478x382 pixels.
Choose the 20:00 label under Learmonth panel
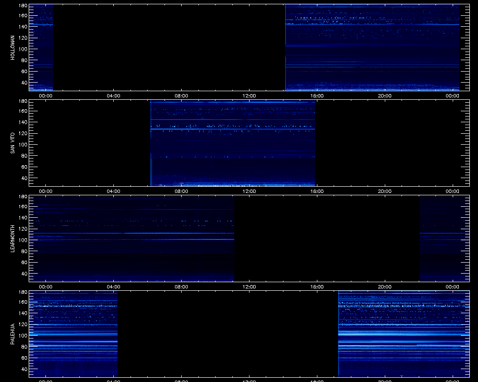click(385, 286)
